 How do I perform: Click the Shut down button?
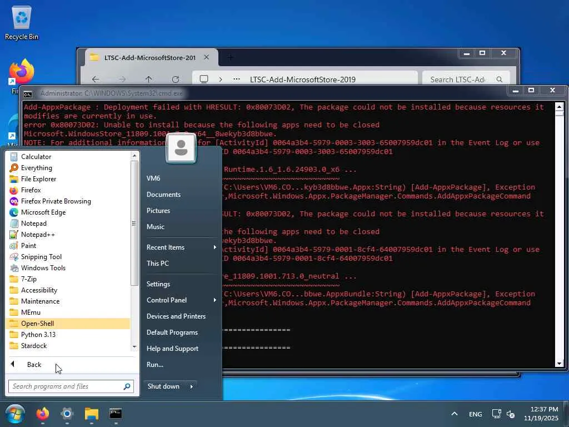(164, 386)
